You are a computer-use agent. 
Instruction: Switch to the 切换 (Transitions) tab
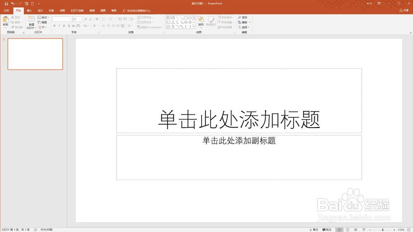pyautogui.click(x=51, y=11)
